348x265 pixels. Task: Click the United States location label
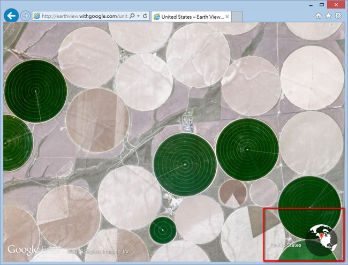[x=286, y=245]
